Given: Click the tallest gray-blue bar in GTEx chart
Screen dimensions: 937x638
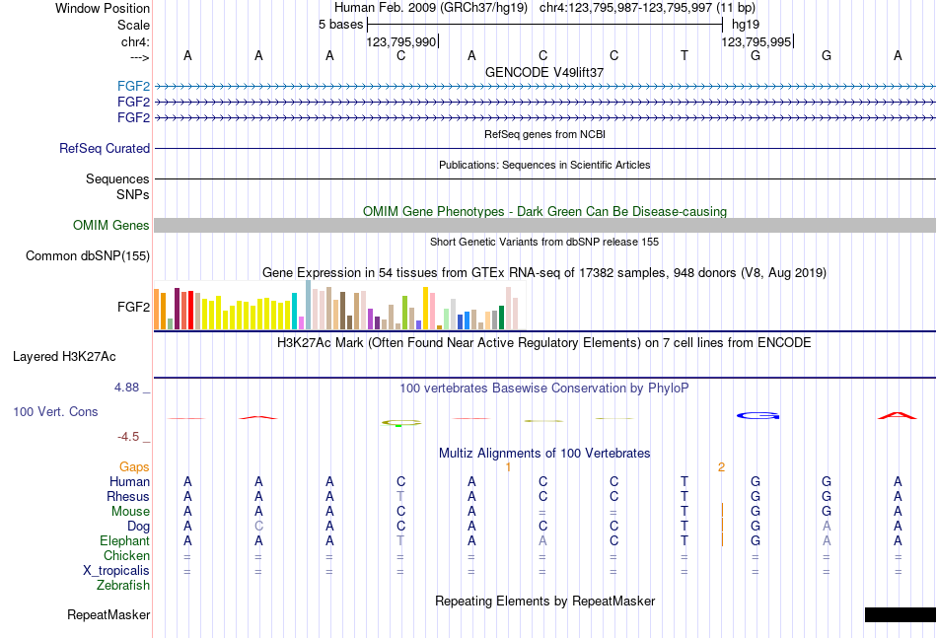Looking at the screenshot, I should tap(309, 305).
